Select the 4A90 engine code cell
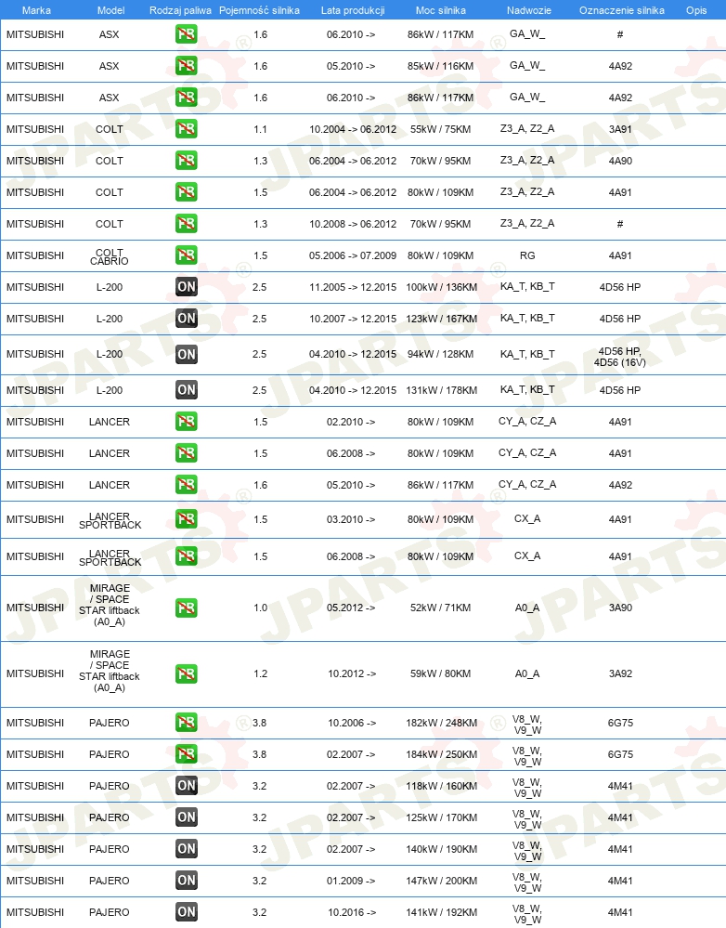The width and height of the screenshot is (726, 928). (620, 161)
